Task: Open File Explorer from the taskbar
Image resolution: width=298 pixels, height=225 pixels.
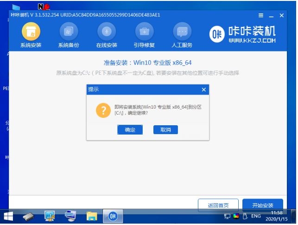Action: tap(92, 216)
